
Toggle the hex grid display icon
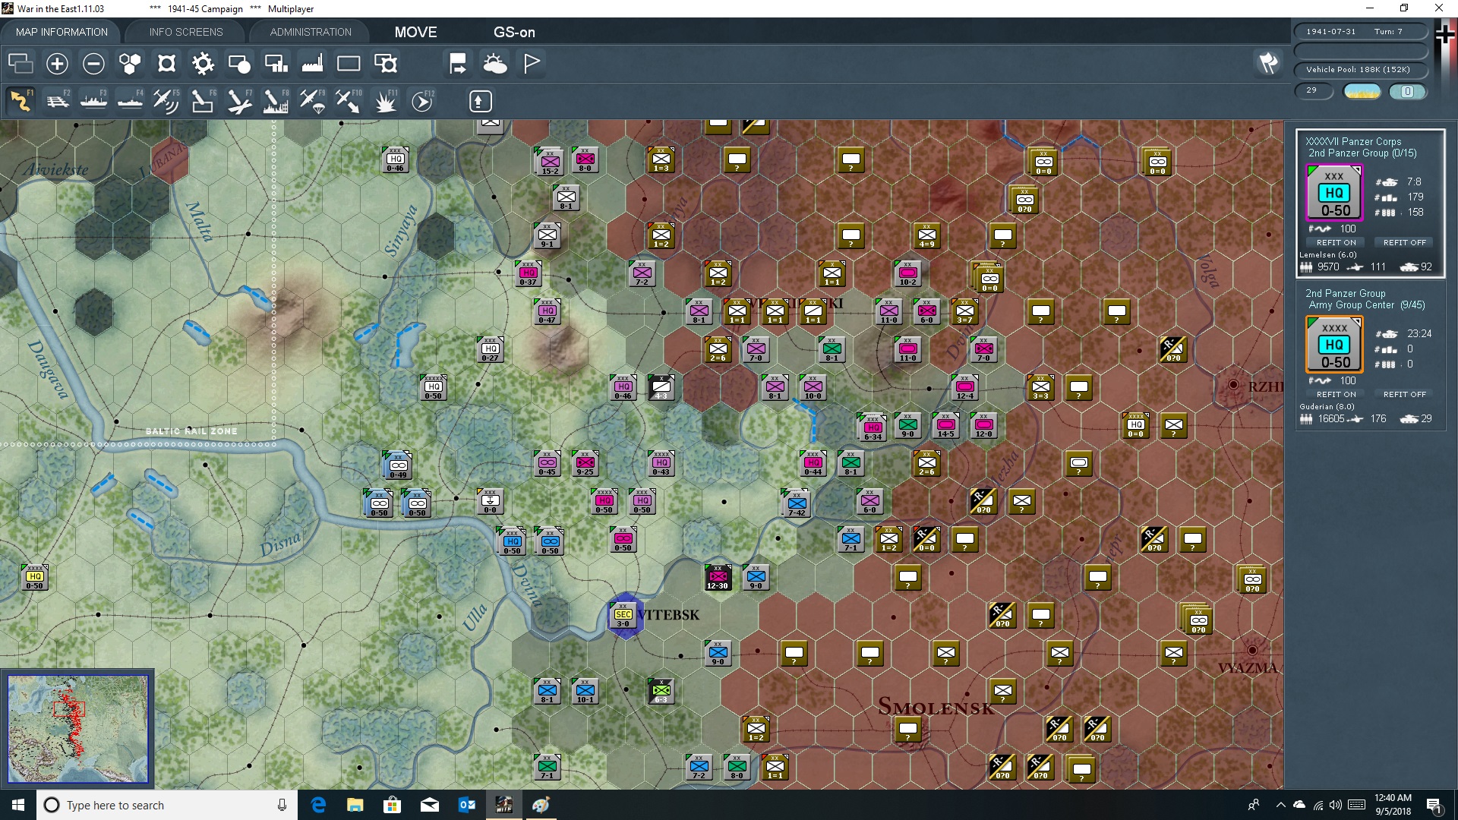click(x=130, y=63)
